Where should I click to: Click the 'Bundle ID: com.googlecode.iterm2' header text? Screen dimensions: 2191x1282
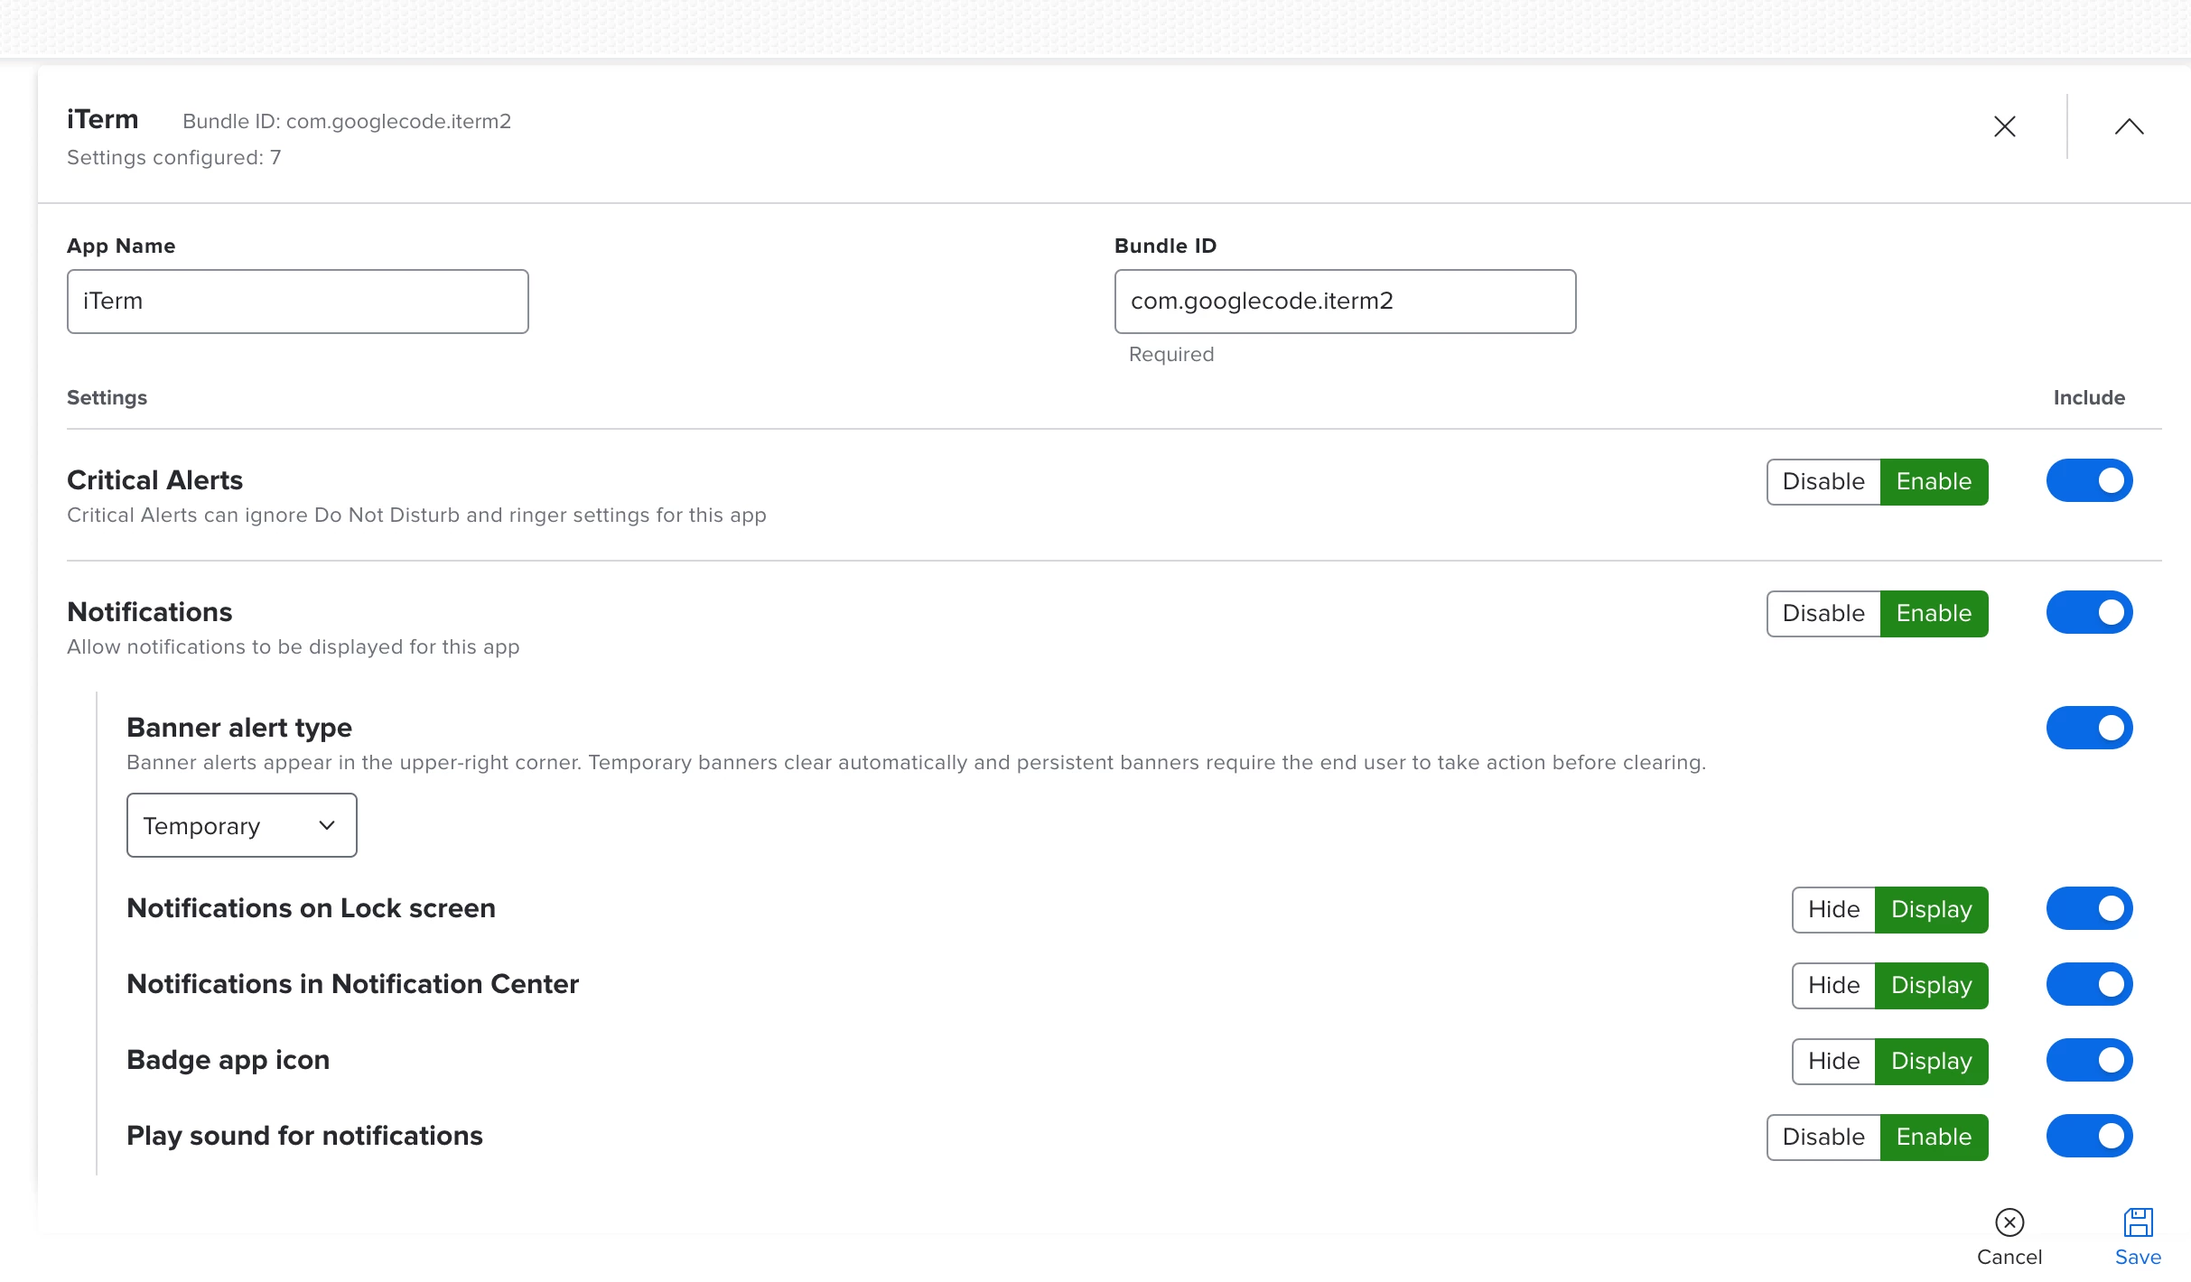click(347, 122)
